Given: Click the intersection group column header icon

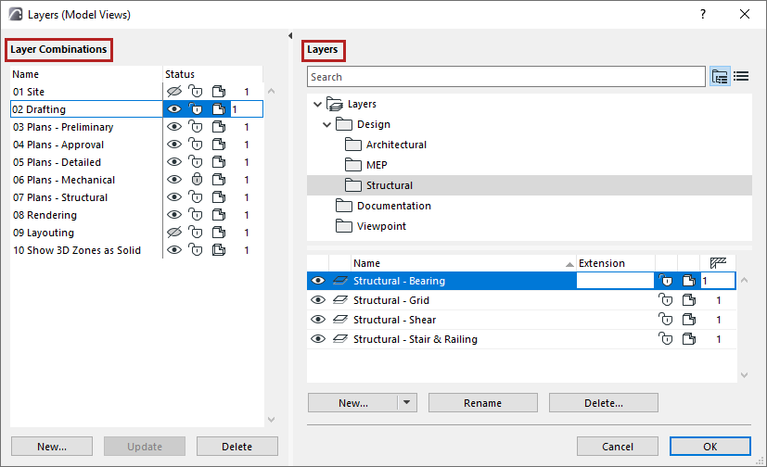Looking at the screenshot, I should tap(718, 263).
